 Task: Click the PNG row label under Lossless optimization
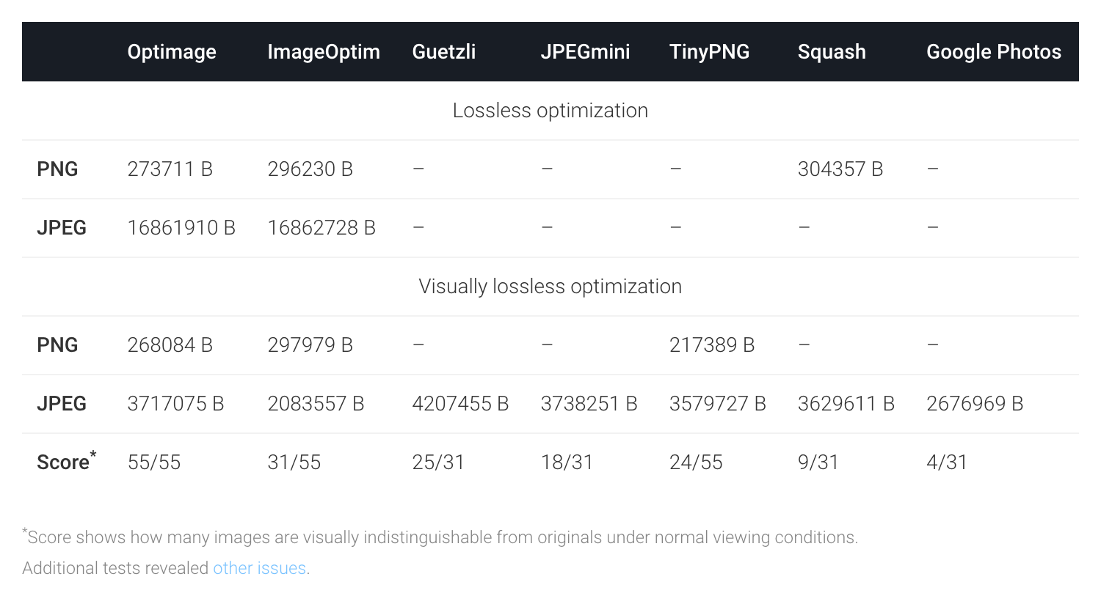(x=57, y=169)
